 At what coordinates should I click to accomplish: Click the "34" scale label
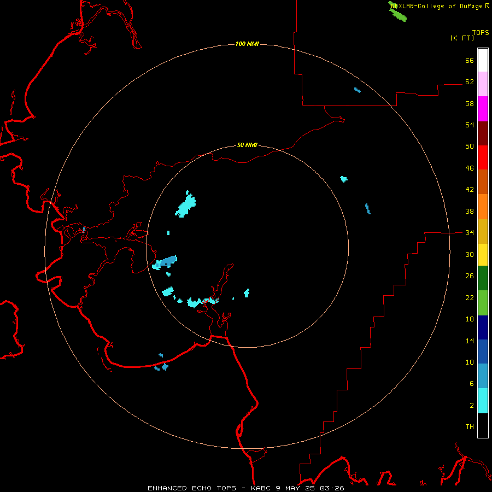pos(470,233)
